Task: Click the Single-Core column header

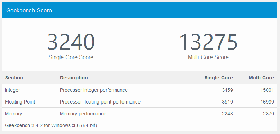Action: coord(219,78)
